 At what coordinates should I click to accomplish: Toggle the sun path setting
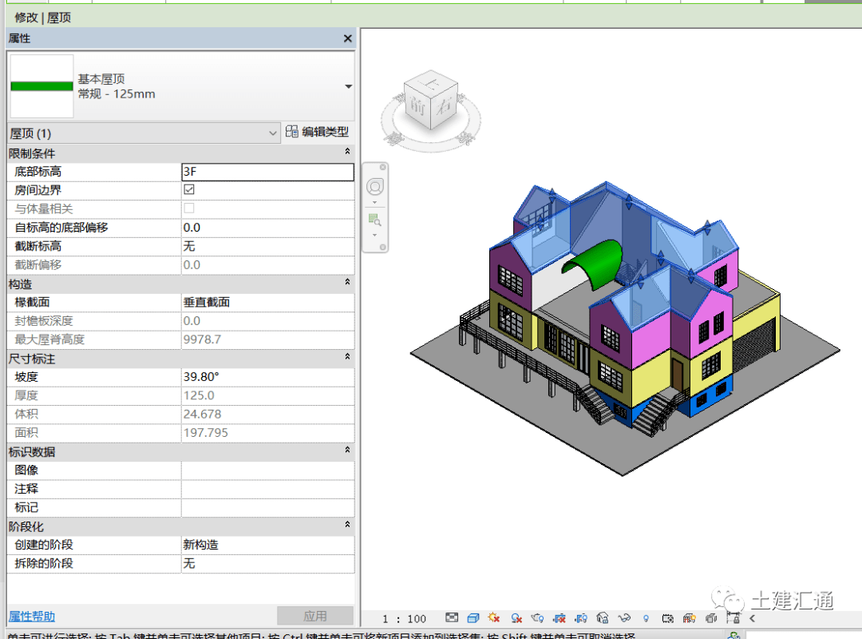click(x=494, y=617)
